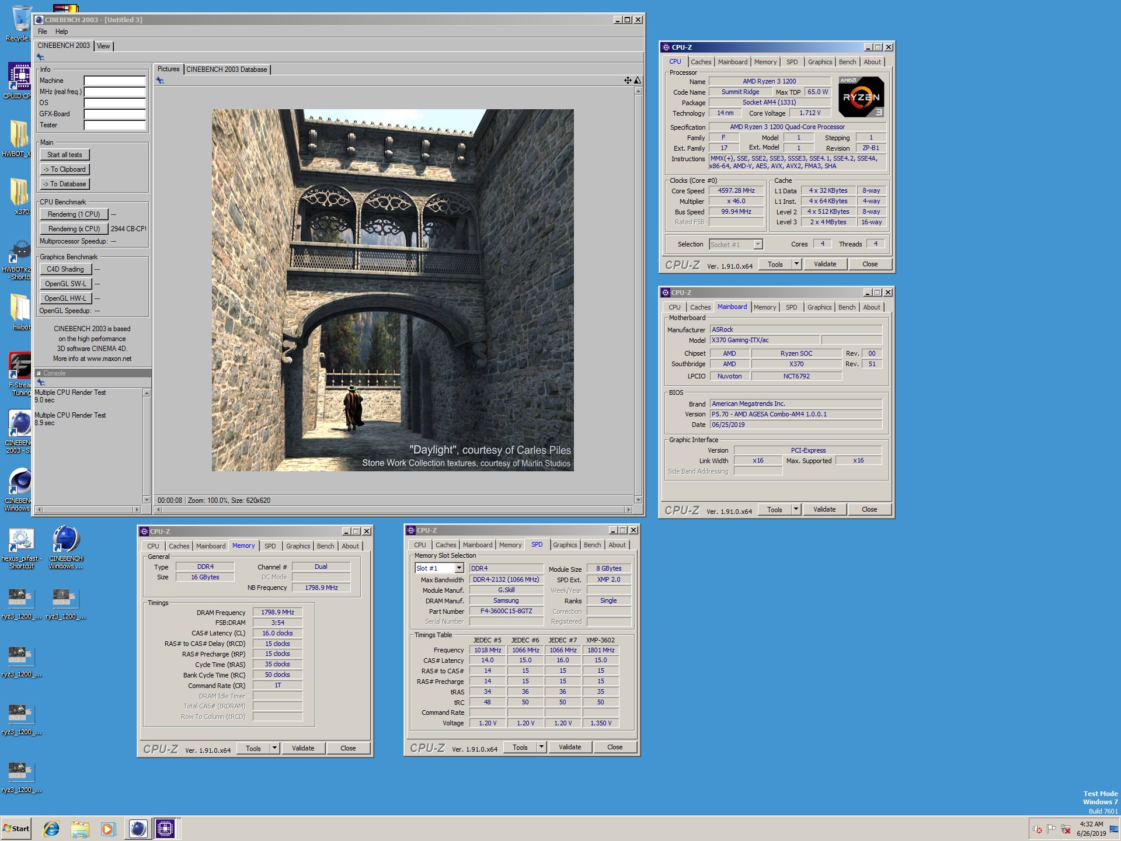1121x841 pixels.
Task: Open Windows Explorer from the taskbar
Action: (80, 829)
